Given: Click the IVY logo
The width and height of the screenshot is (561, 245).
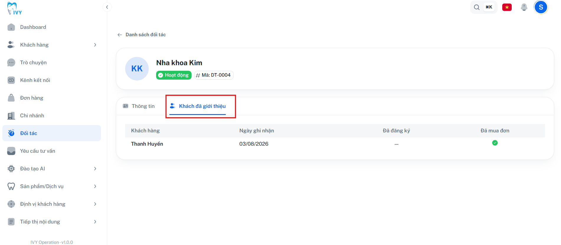Looking at the screenshot, I should tap(14, 8).
